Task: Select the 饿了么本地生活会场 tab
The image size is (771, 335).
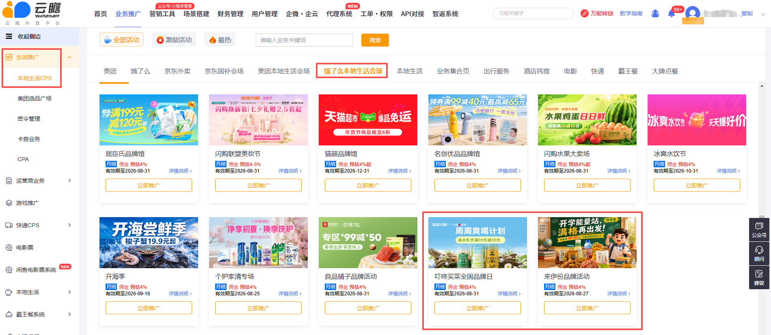Action: coord(353,71)
